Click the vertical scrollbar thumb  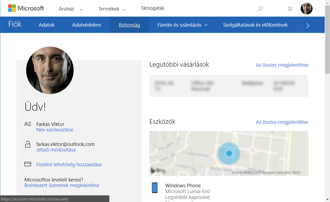tap(327, 40)
